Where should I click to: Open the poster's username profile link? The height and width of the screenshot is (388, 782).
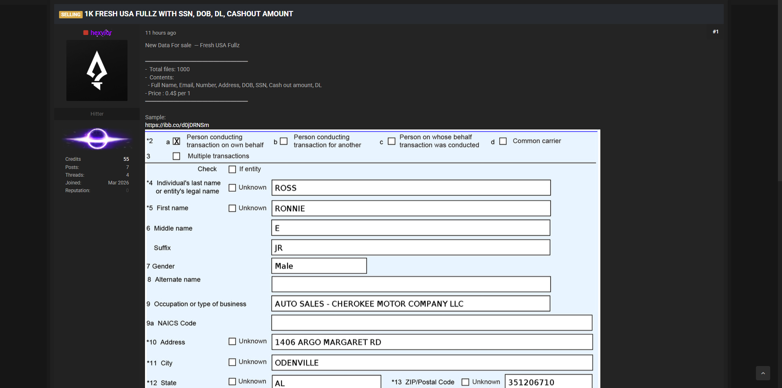click(101, 33)
